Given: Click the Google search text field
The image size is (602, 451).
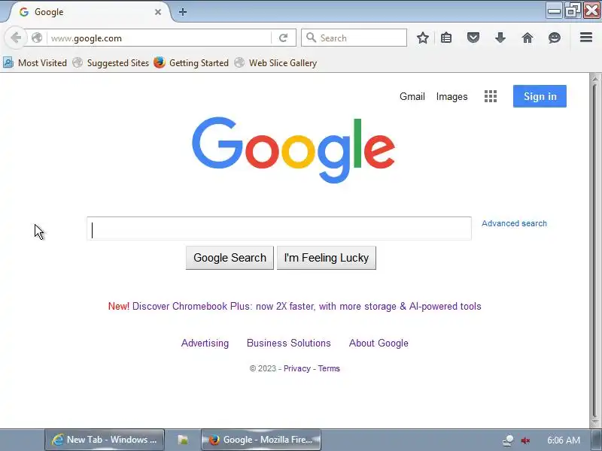Looking at the screenshot, I should click(279, 229).
